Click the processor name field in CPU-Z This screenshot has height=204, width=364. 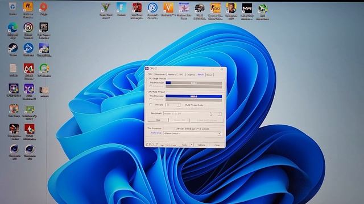(192, 129)
